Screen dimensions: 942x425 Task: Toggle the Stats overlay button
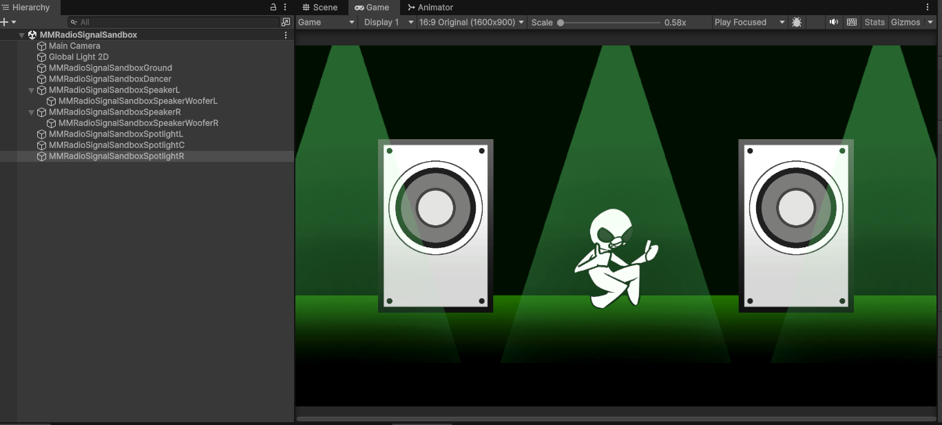[x=875, y=22]
